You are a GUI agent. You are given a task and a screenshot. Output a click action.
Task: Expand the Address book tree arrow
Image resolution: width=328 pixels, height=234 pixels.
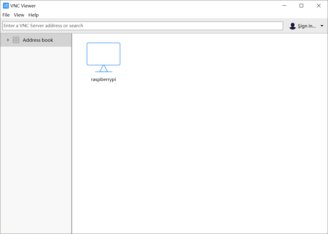coord(8,40)
